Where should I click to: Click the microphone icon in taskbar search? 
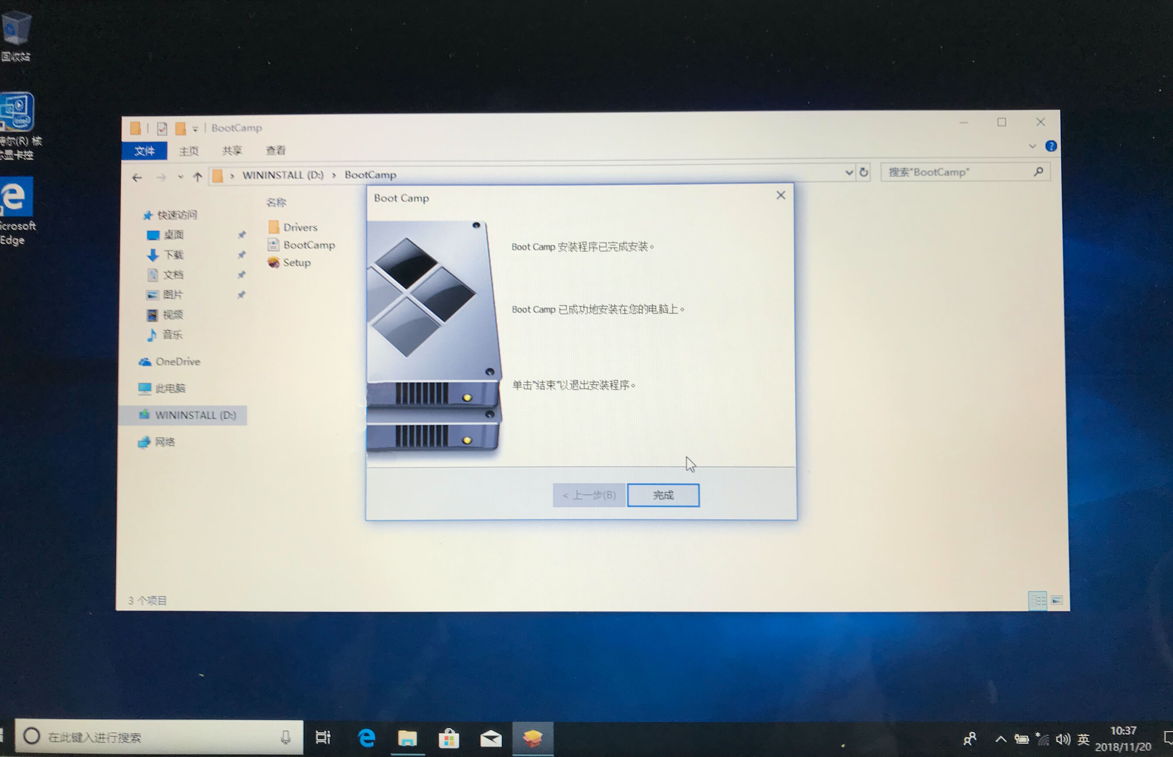tap(285, 737)
